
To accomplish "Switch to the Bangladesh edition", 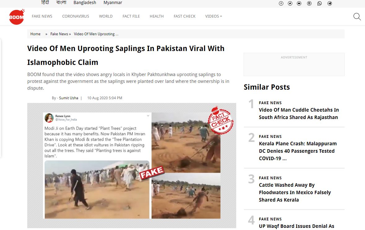I will (85, 2).
